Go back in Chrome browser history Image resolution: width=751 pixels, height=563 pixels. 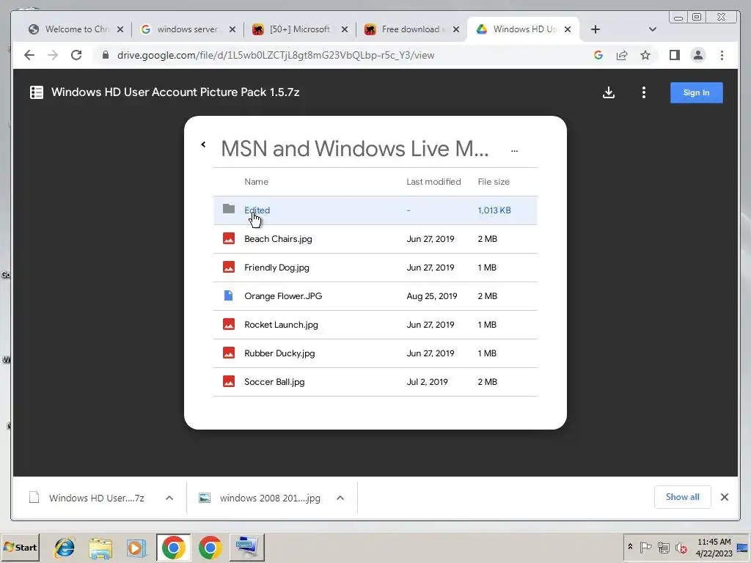point(29,55)
